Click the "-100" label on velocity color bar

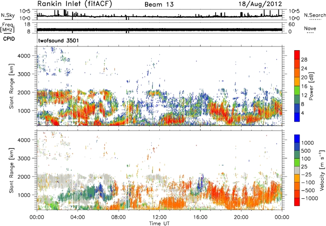pos(308,182)
